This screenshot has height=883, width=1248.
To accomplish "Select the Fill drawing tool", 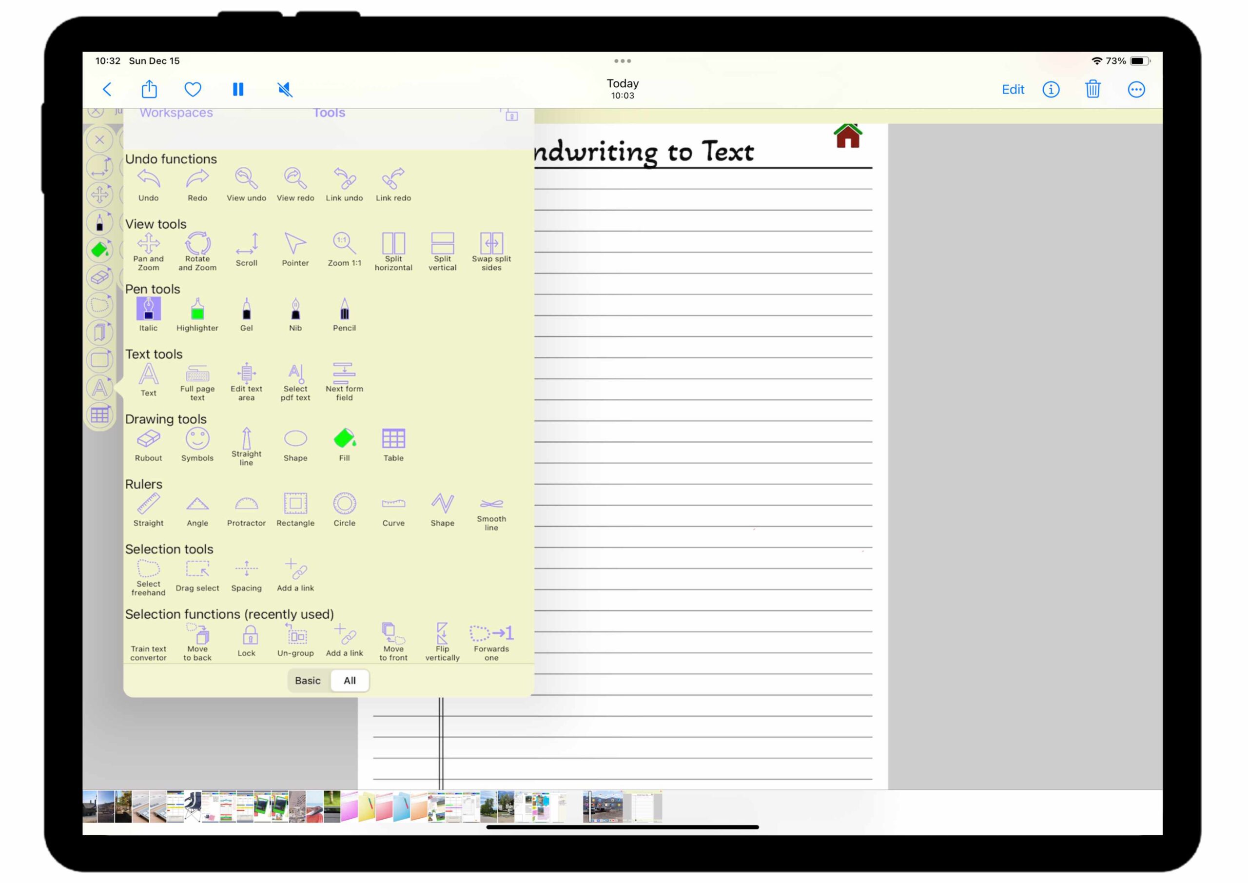I will 345,444.
